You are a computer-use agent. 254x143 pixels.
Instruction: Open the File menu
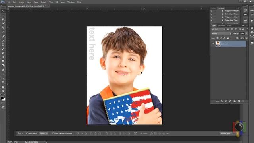pos(9,2)
